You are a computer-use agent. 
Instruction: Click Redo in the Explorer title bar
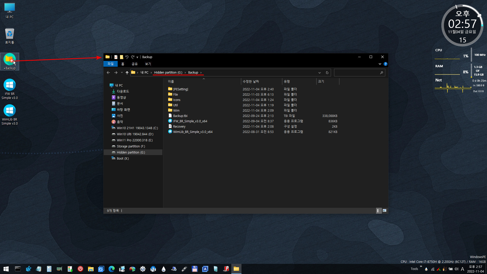point(133,57)
